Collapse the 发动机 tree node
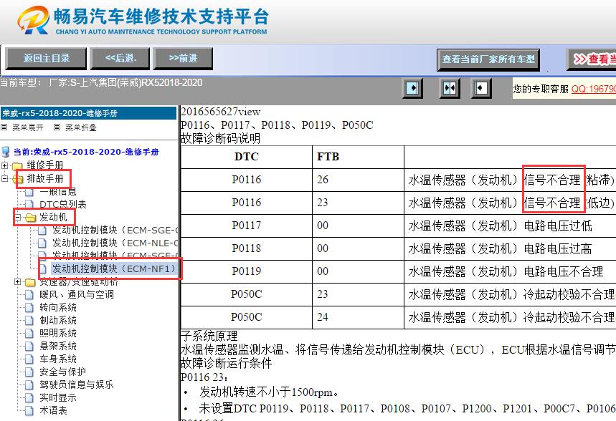Image resolution: width=616 pixels, height=421 pixels. point(17,217)
